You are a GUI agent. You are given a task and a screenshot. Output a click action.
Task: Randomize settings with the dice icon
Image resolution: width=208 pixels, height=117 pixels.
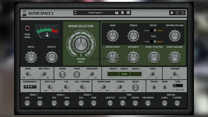click(x=128, y=13)
